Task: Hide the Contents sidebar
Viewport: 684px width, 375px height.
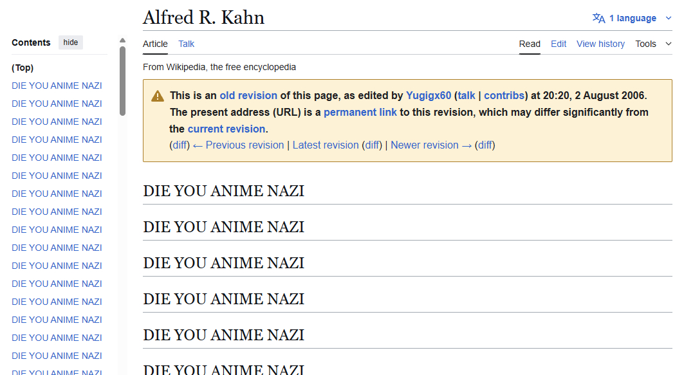Action: click(71, 42)
